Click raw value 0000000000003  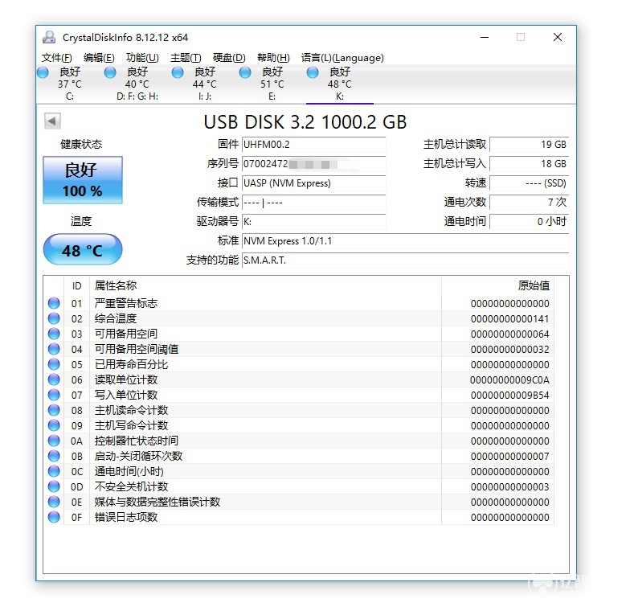(509, 487)
